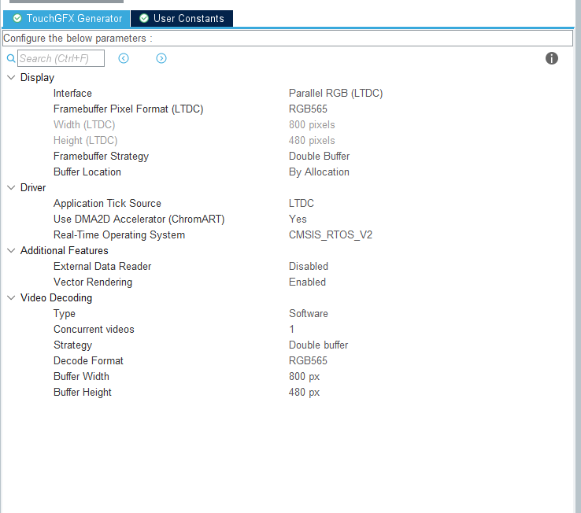Change Video Strategy Double buffer value
Viewport: 581px width, 513px height.
click(x=318, y=345)
